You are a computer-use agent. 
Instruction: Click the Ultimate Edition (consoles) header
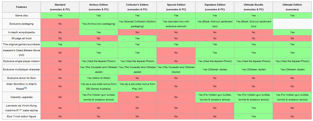292,7
